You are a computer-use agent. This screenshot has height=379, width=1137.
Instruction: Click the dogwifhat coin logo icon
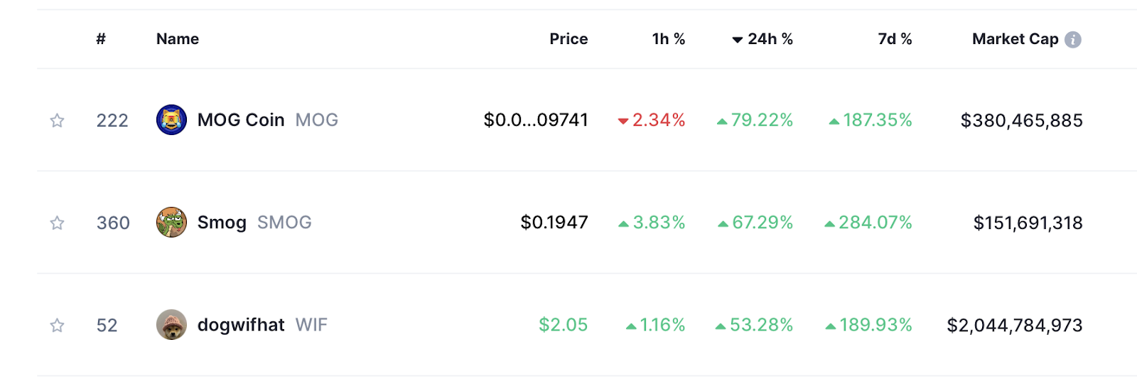[x=171, y=324]
